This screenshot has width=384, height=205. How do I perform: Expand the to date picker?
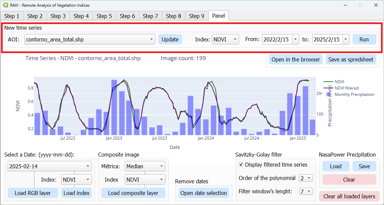point(345,39)
